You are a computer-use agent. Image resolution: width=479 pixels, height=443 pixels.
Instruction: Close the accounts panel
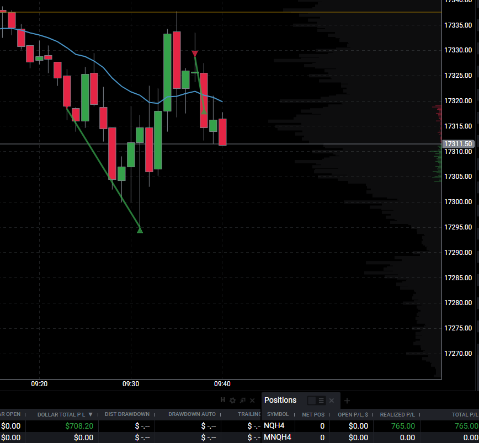pyautogui.click(x=252, y=401)
